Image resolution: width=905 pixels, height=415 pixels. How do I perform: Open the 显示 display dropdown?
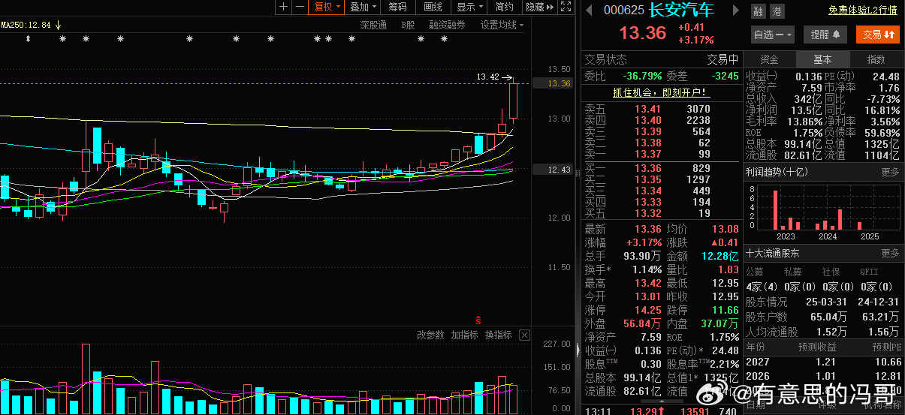pos(469,7)
